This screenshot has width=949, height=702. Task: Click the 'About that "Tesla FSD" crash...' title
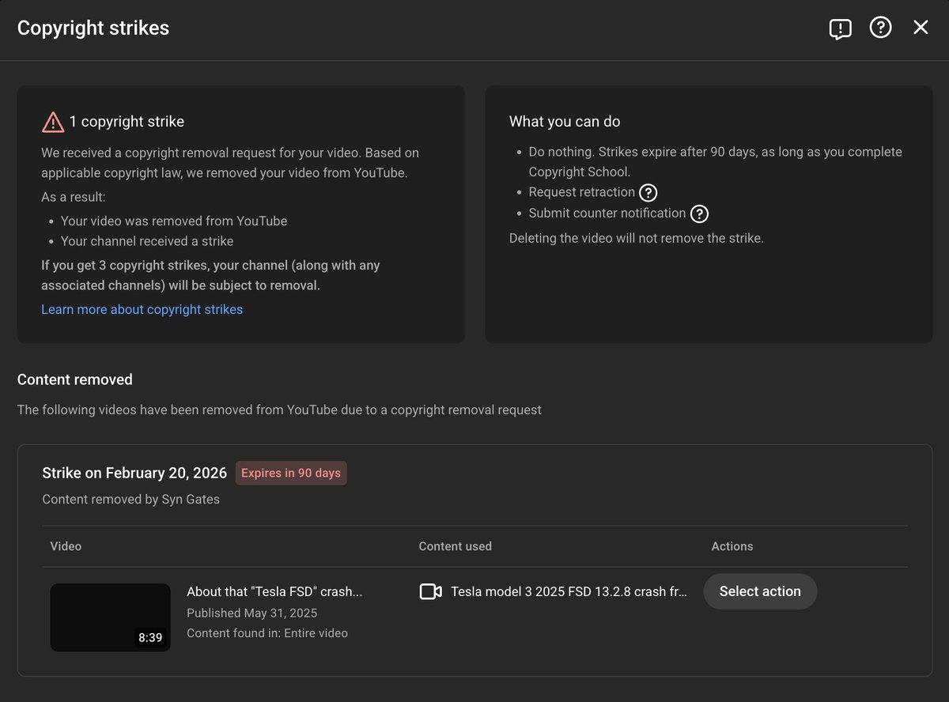coord(274,591)
